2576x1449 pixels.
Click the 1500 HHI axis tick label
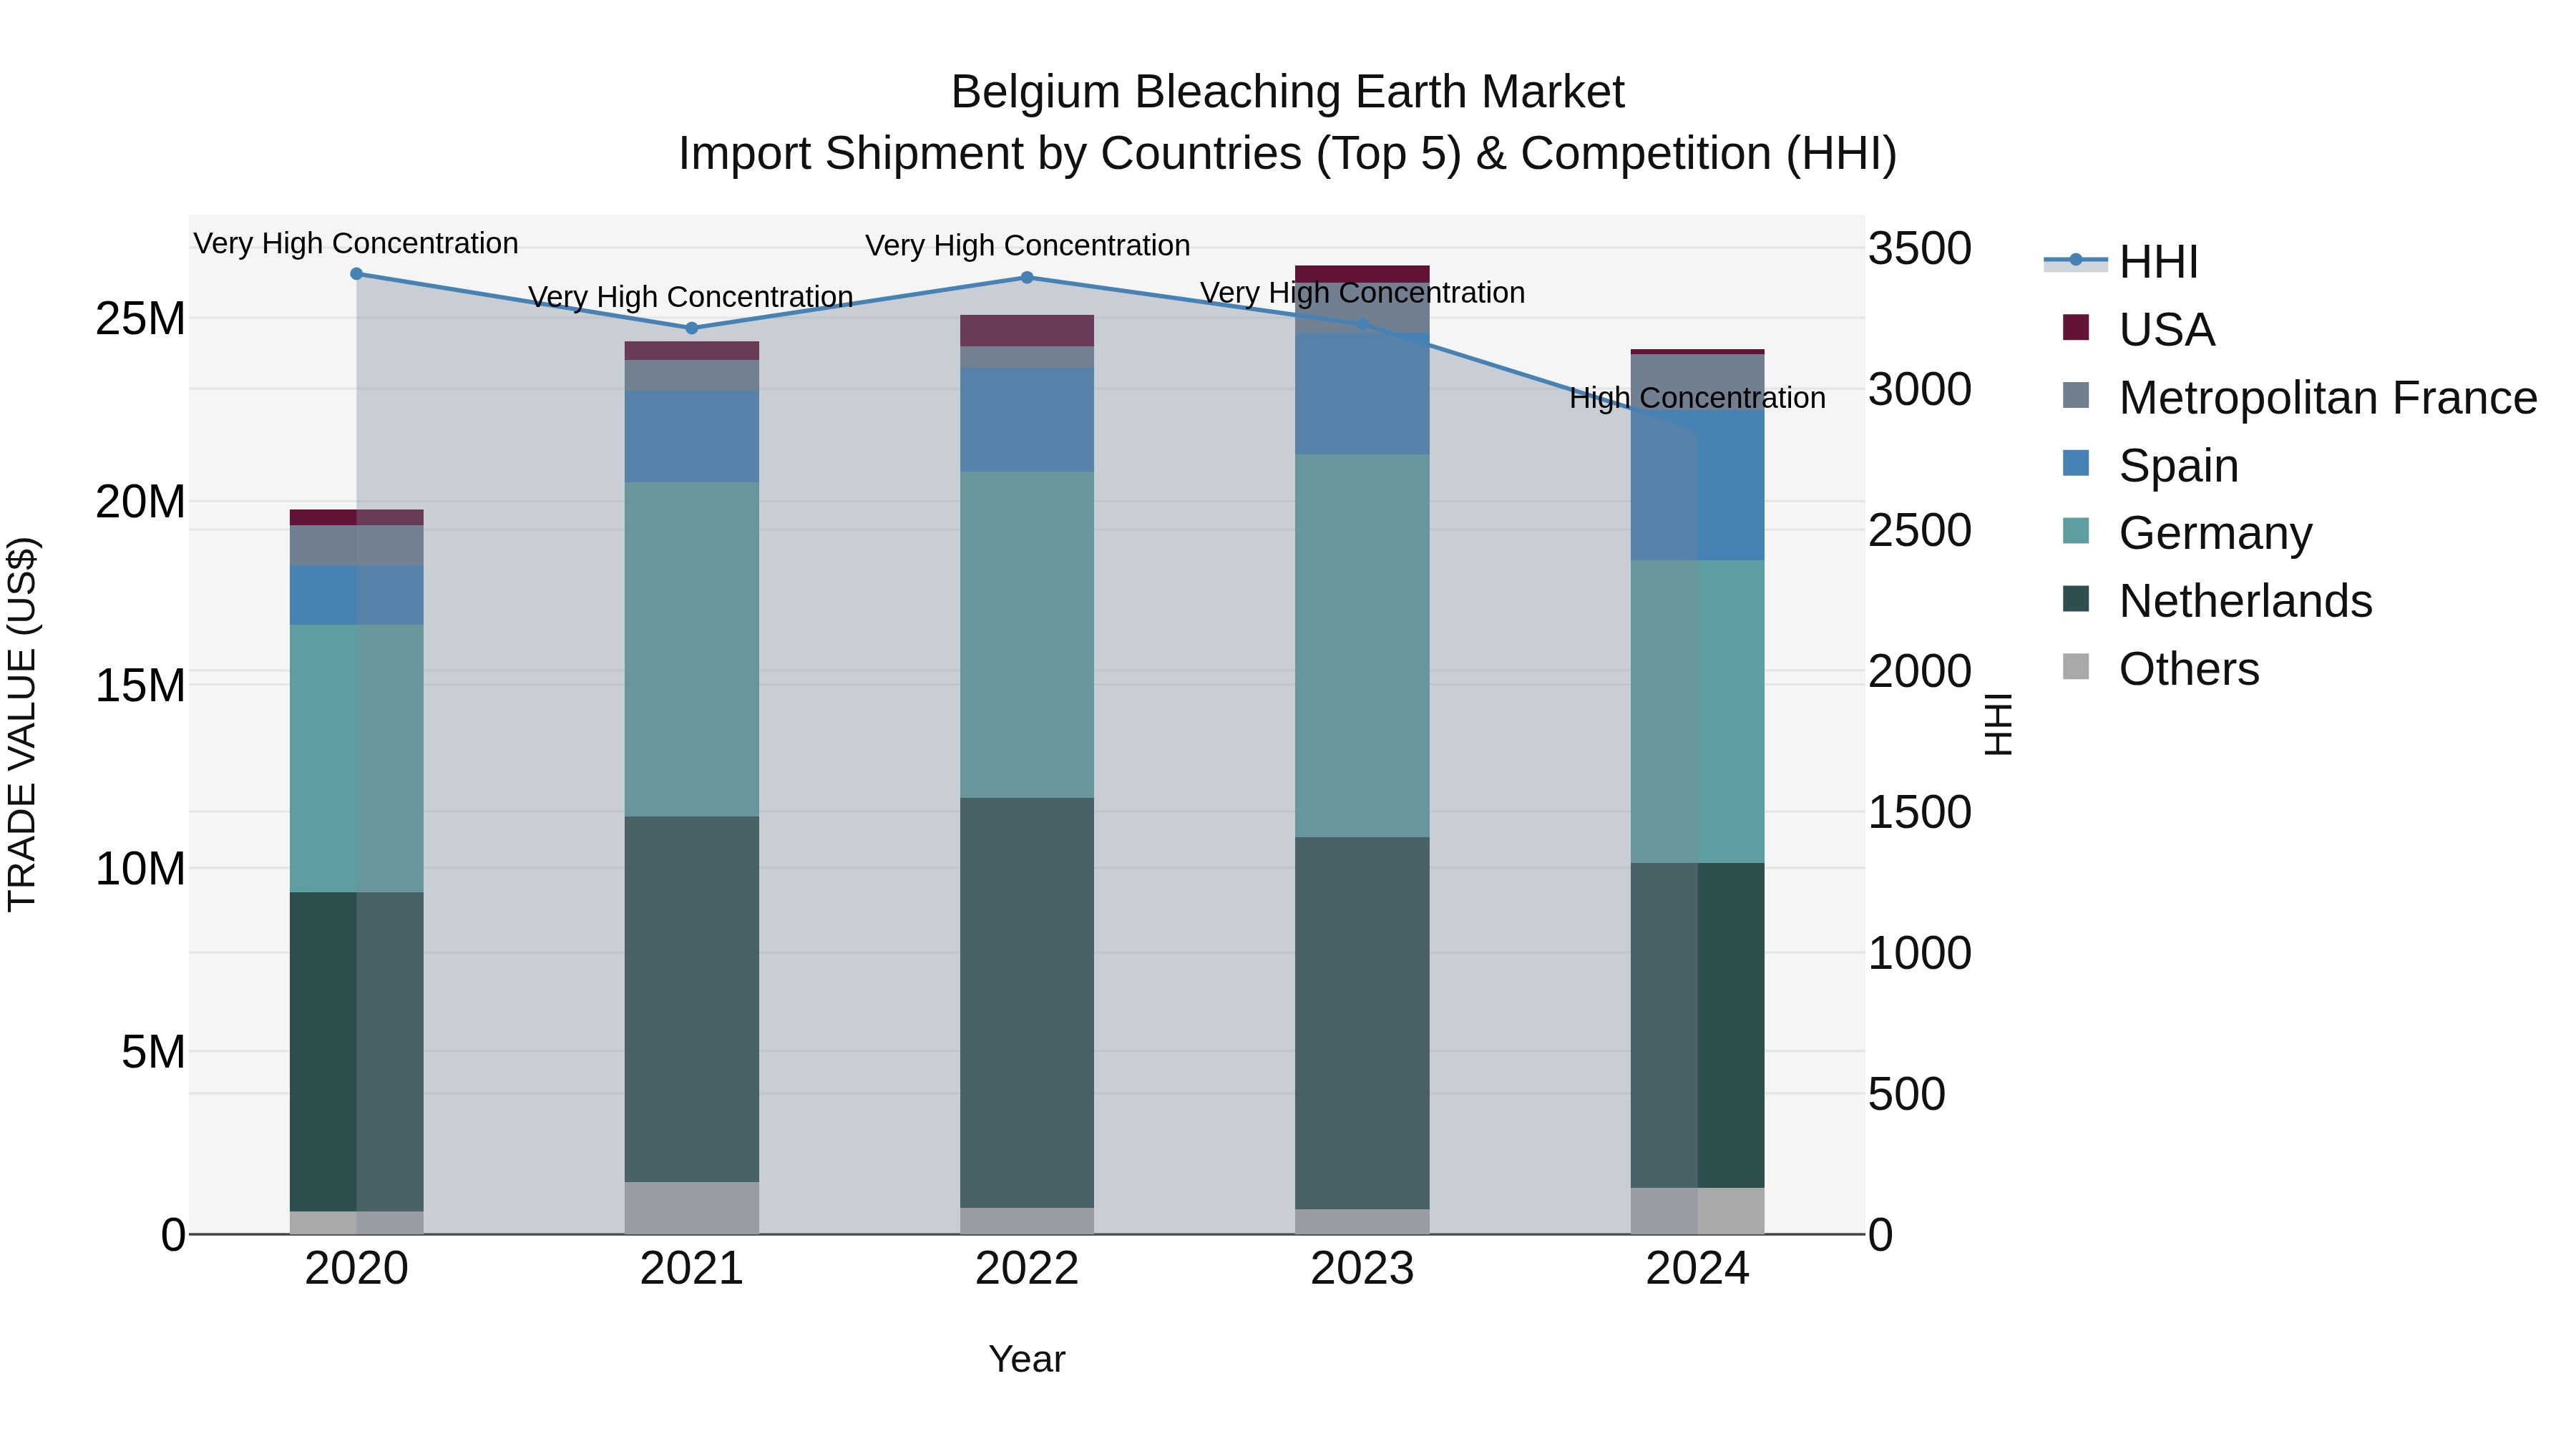[x=1920, y=812]
